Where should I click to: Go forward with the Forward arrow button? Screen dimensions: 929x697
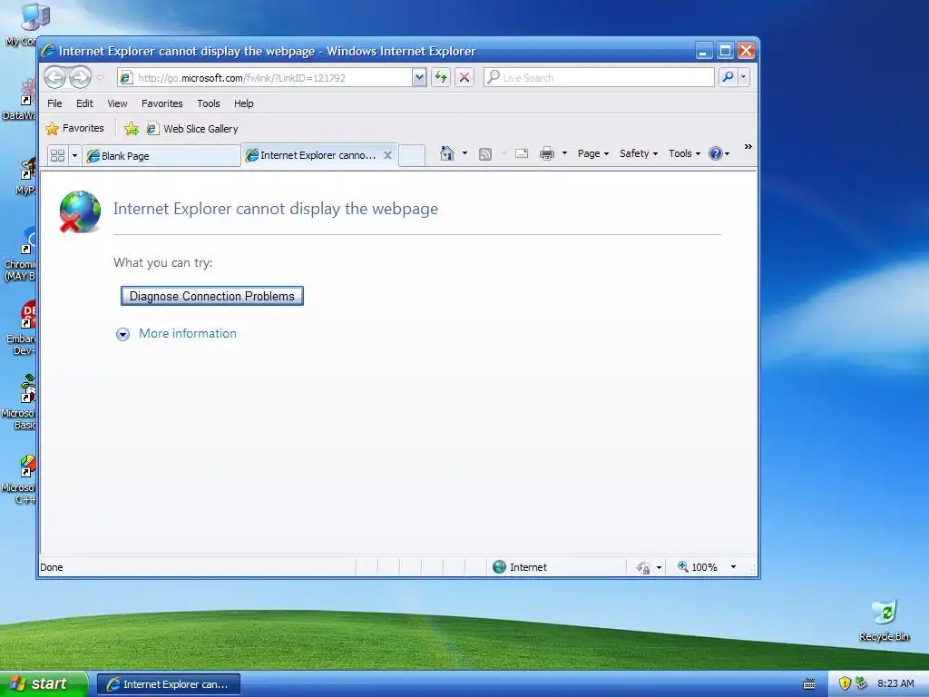[x=80, y=77]
